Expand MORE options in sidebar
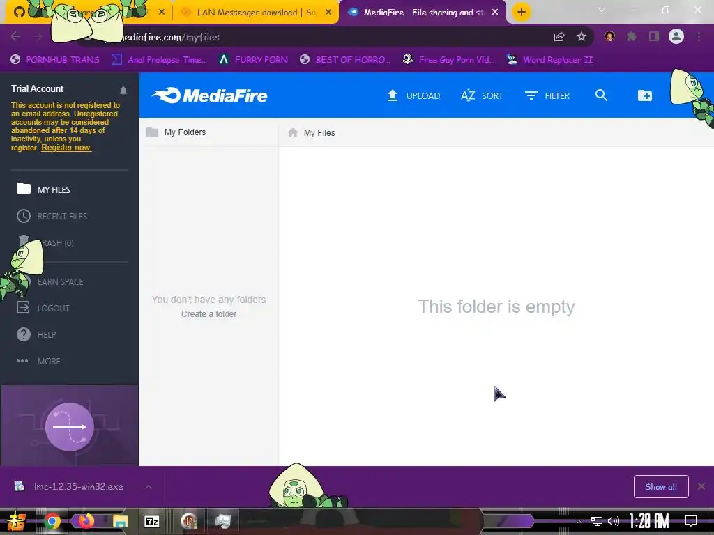The height and width of the screenshot is (535, 714). tap(39, 362)
